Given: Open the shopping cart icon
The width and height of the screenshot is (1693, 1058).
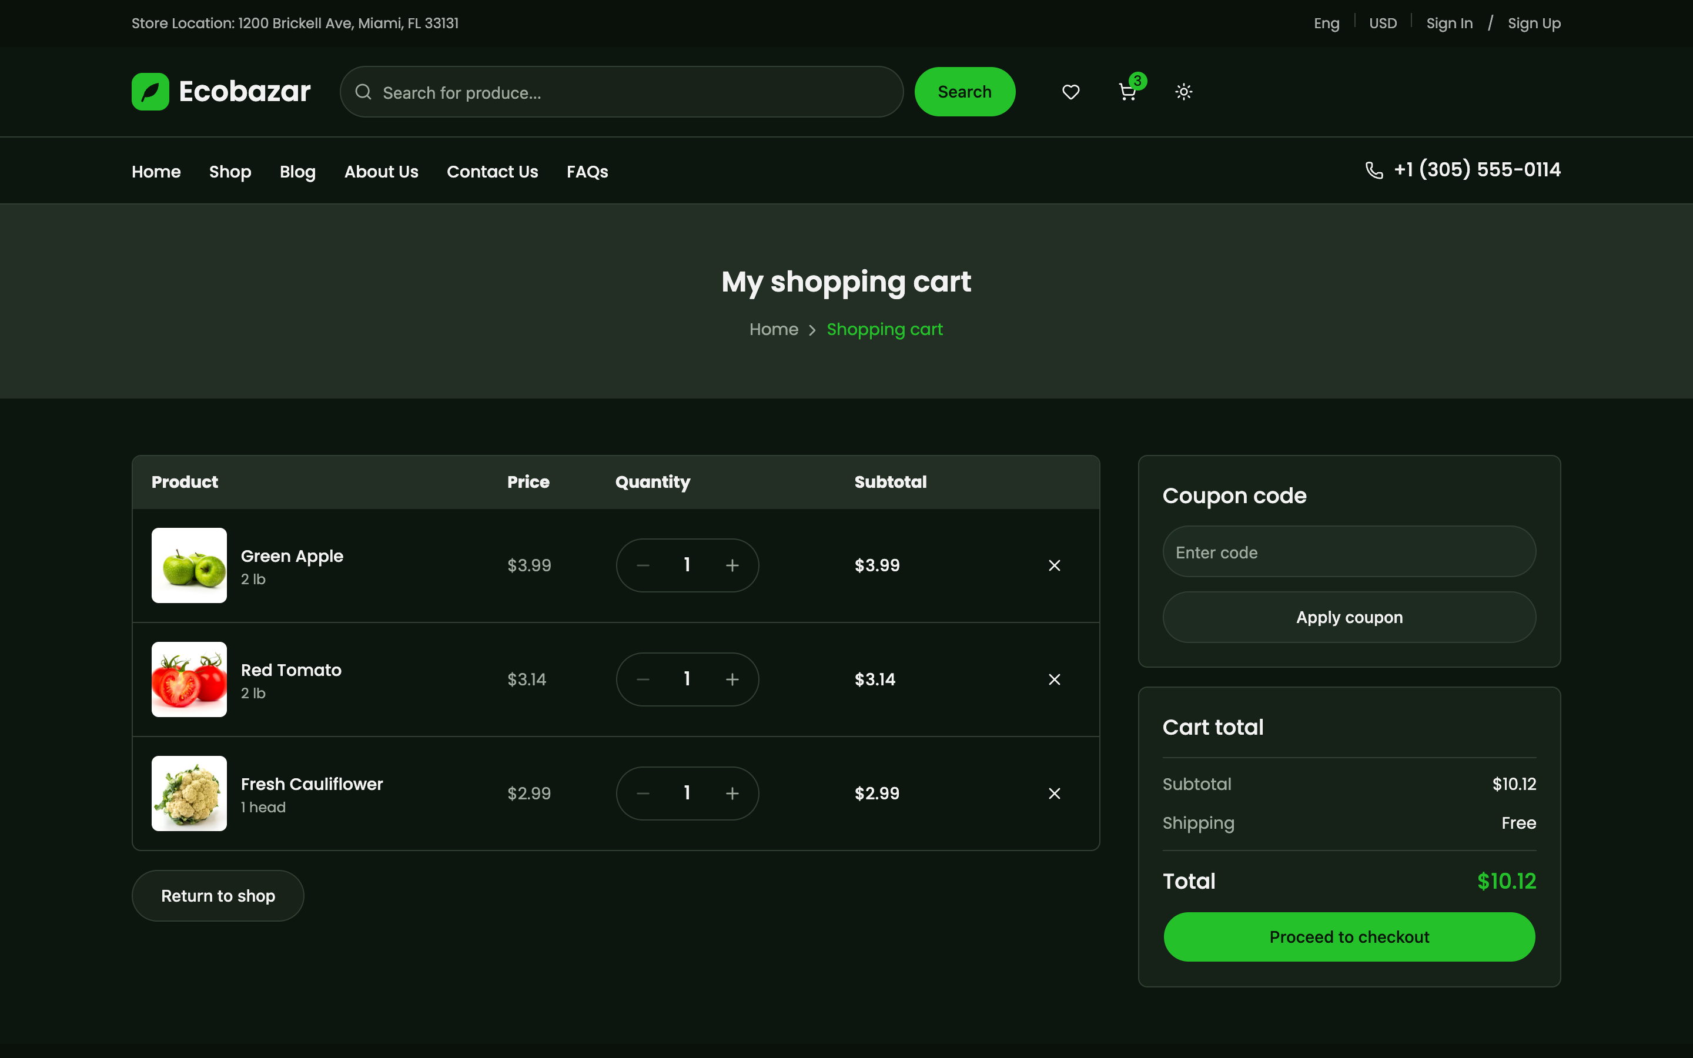Looking at the screenshot, I should [x=1127, y=92].
